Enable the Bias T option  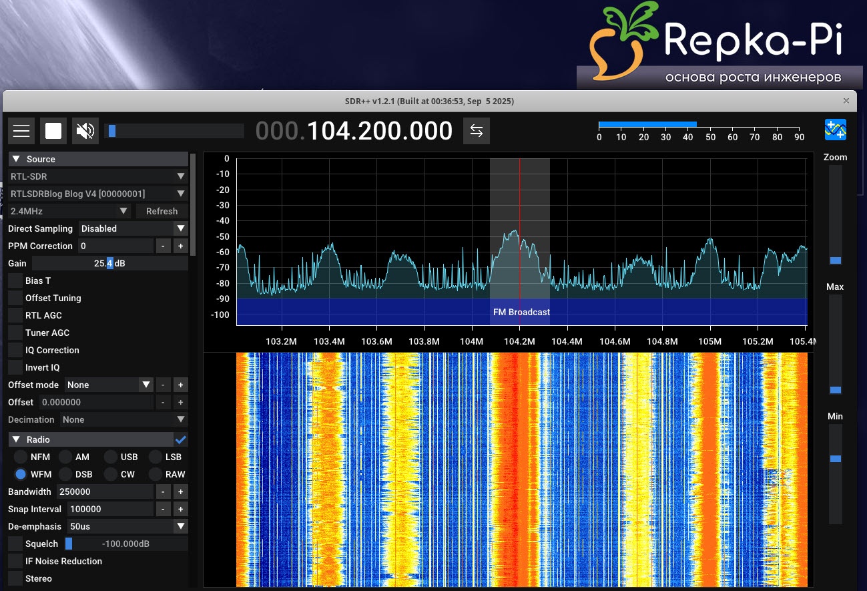[x=14, y=280]
